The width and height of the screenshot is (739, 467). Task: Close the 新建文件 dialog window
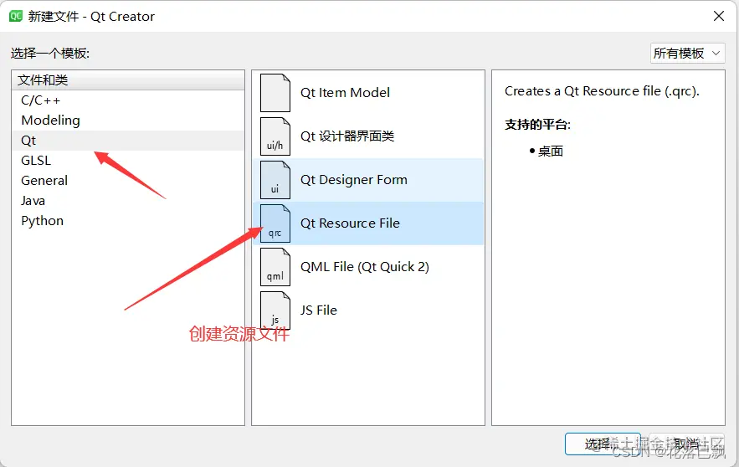pos(719,16)
